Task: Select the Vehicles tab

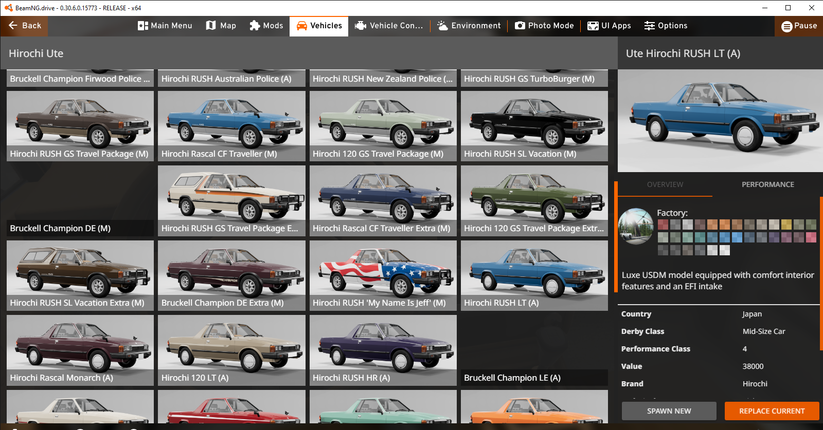Action: tap(319, 26)
